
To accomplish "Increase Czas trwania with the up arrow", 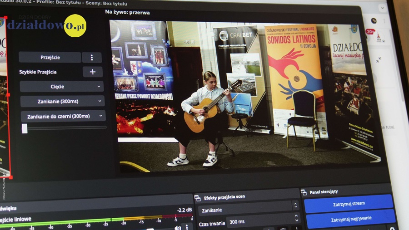I will tap(296, 216).
